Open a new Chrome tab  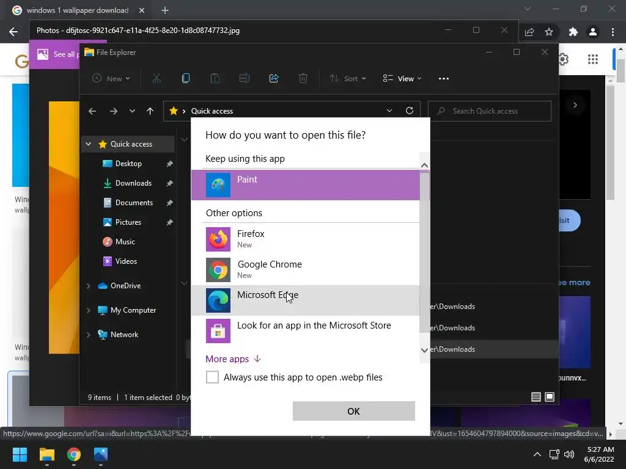point(165,10)
